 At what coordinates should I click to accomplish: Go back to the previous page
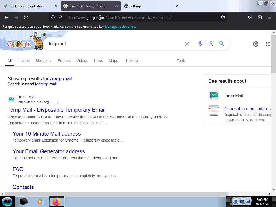click(6, 18)
